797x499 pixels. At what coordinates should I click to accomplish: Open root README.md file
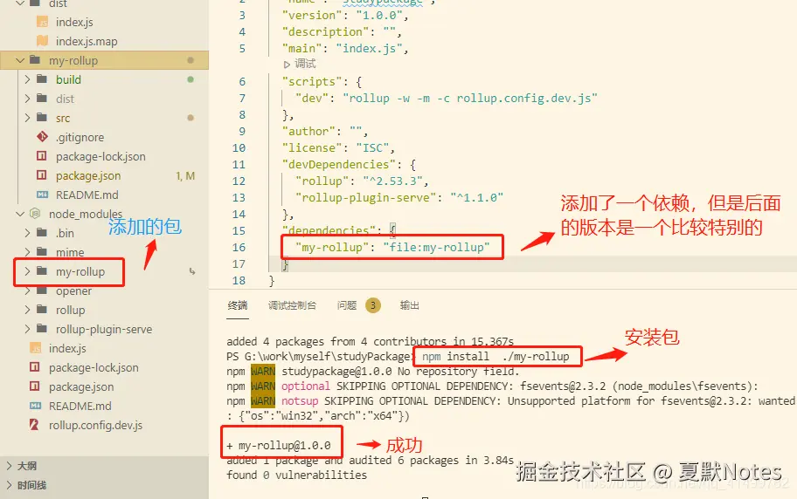pyautogui.click(x=80, y=407)
